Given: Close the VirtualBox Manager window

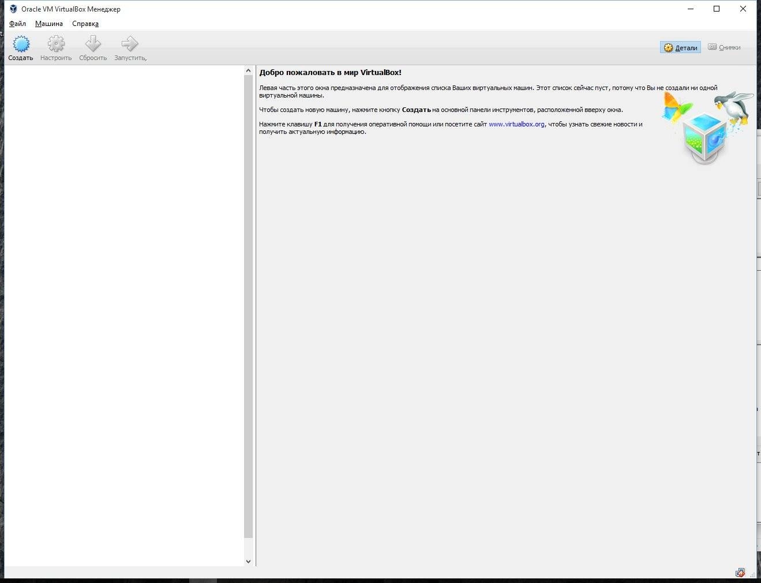Looking at the screenshot, I should click(x=743, y=9).
